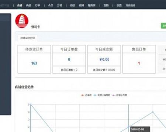166x132 pixels.
Task: Click the store name 雅利卡
Action: coord(35,27)
